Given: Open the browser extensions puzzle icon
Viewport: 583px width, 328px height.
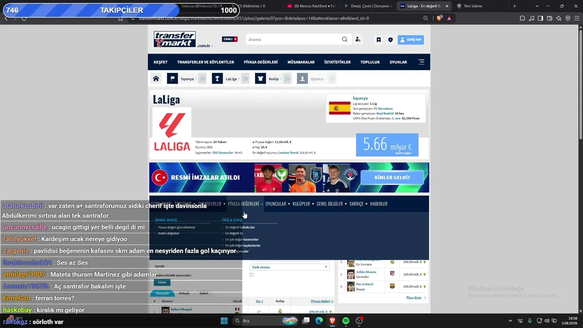Looking at the screenshot, I should 522,18.
